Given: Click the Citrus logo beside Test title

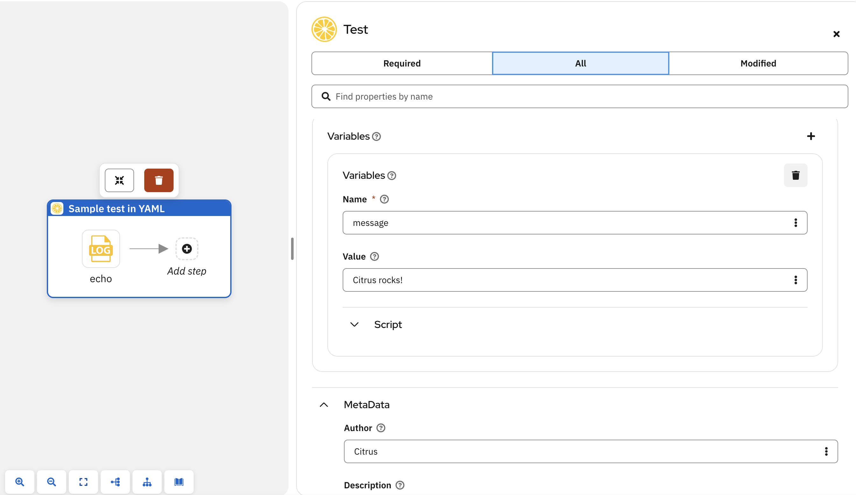Looking at the screenshot, I should point(324,30).
